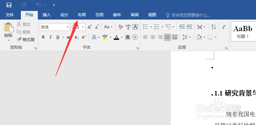The width and height of the screenshot is (256, 125).
Task: Toggle Bold formatting
Action: (43, 37)
